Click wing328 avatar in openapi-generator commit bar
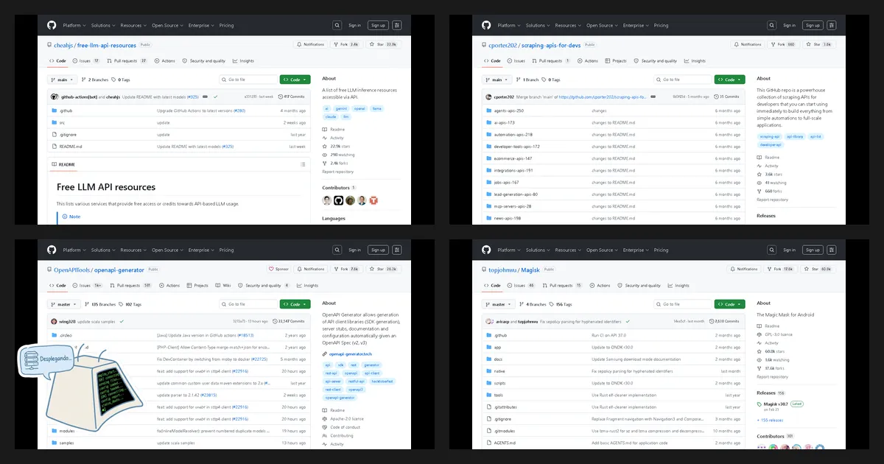 54,321
